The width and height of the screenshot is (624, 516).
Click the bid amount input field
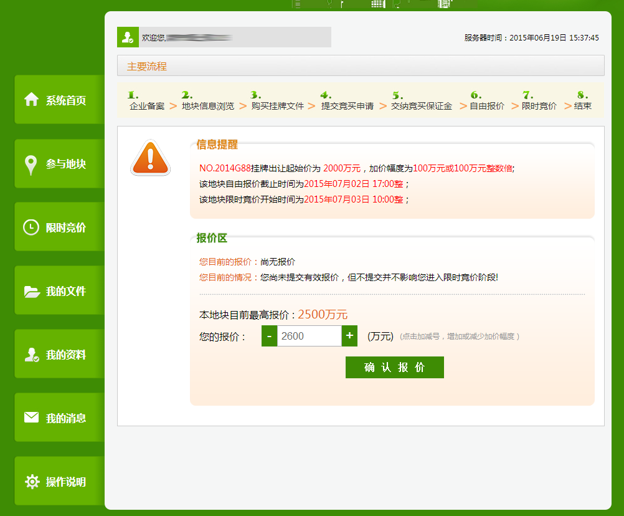[x=309, y=336]
